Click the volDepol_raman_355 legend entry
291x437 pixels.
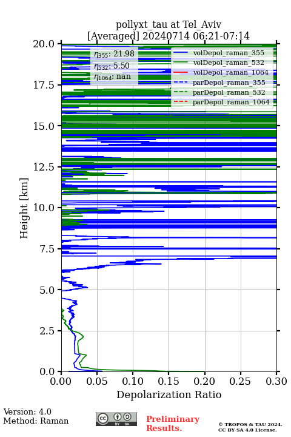(219, 53)
